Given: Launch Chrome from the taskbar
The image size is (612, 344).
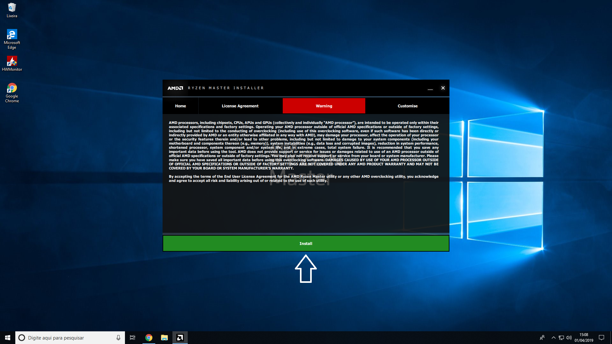Looking at the screenshot, I should [x=149, y=338].
